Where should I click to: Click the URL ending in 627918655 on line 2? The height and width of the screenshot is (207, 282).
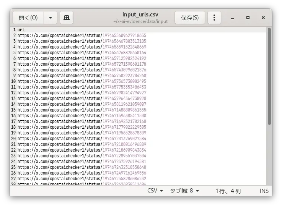82,36
